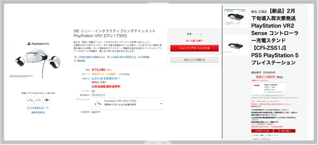318x145 pixels.
Task: Click the lower charging stand thumbnail
Action: tap(236, 45)
